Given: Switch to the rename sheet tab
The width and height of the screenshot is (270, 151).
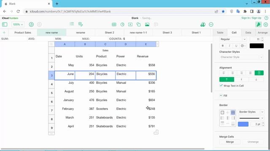Looking at the screenshot, I should click(x=81, y=33).
